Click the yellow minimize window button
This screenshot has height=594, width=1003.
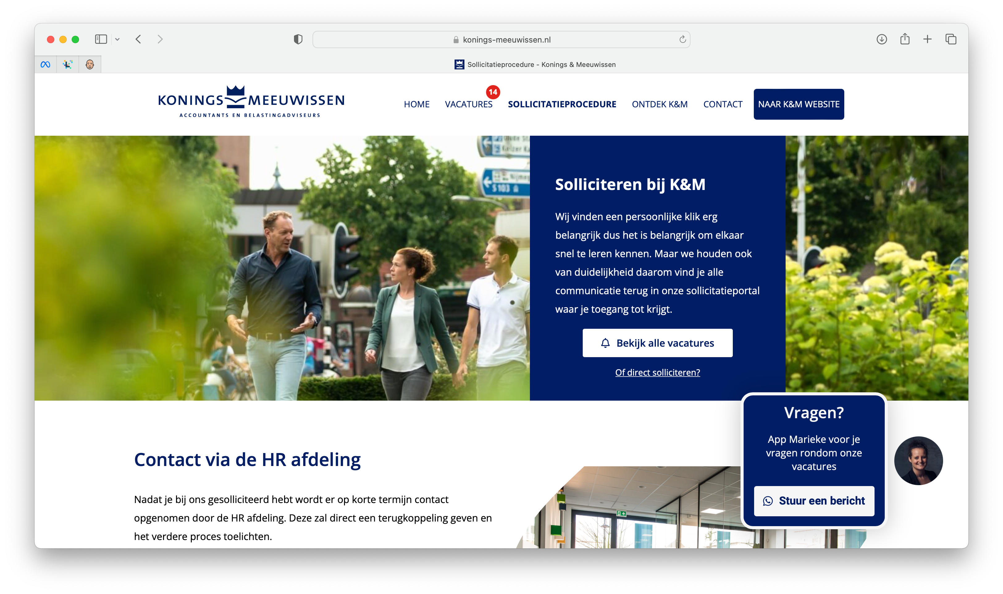[63, 39]
